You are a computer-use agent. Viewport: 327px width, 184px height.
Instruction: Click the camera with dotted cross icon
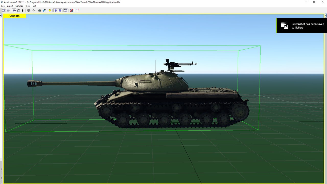(44, 10)
